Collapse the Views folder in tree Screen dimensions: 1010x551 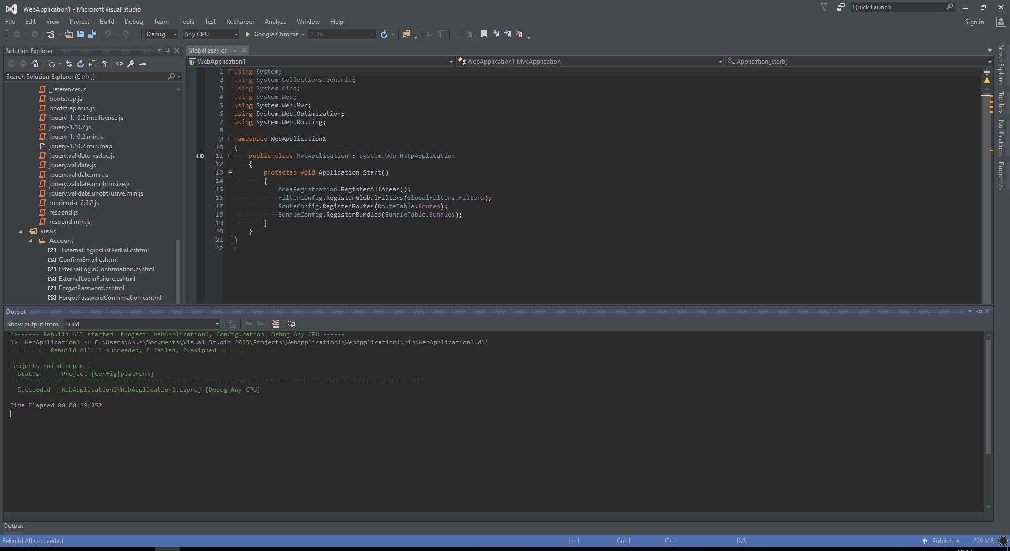coord(21,231)
